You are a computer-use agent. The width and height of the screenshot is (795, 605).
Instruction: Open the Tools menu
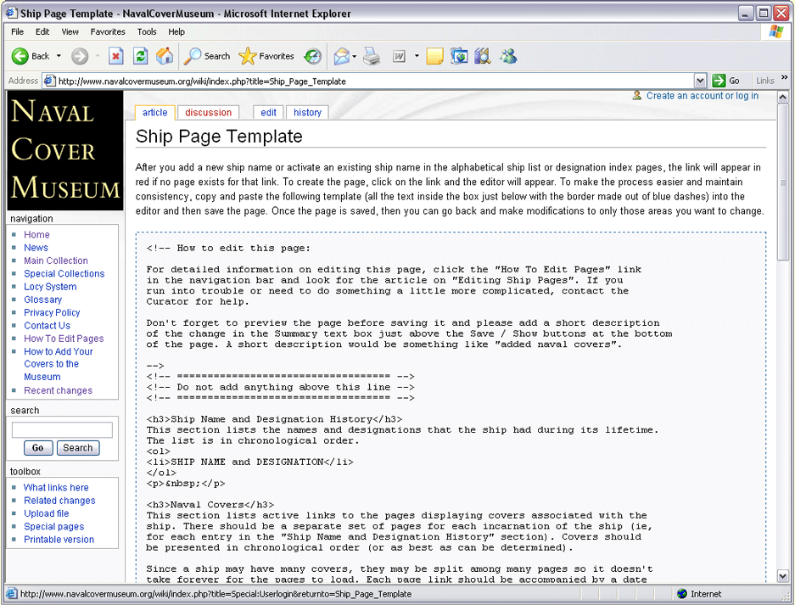click(x=147, y=31)
